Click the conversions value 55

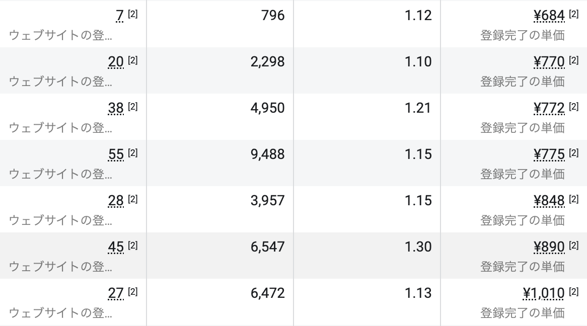(116, 155)
